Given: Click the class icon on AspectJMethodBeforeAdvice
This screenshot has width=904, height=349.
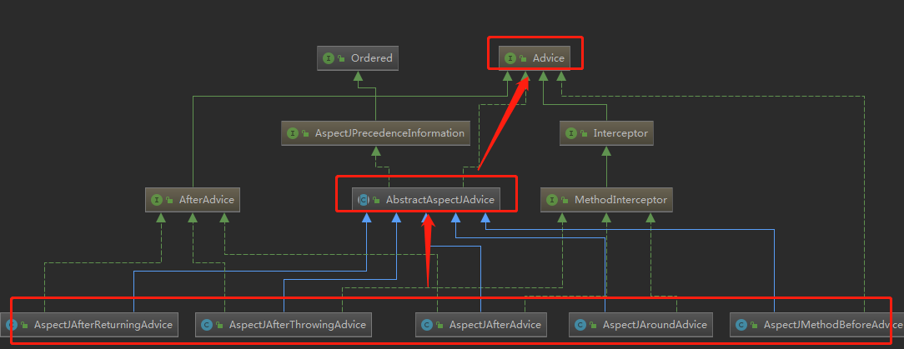Looking at the screenshot, I should (x=741, y=325).
